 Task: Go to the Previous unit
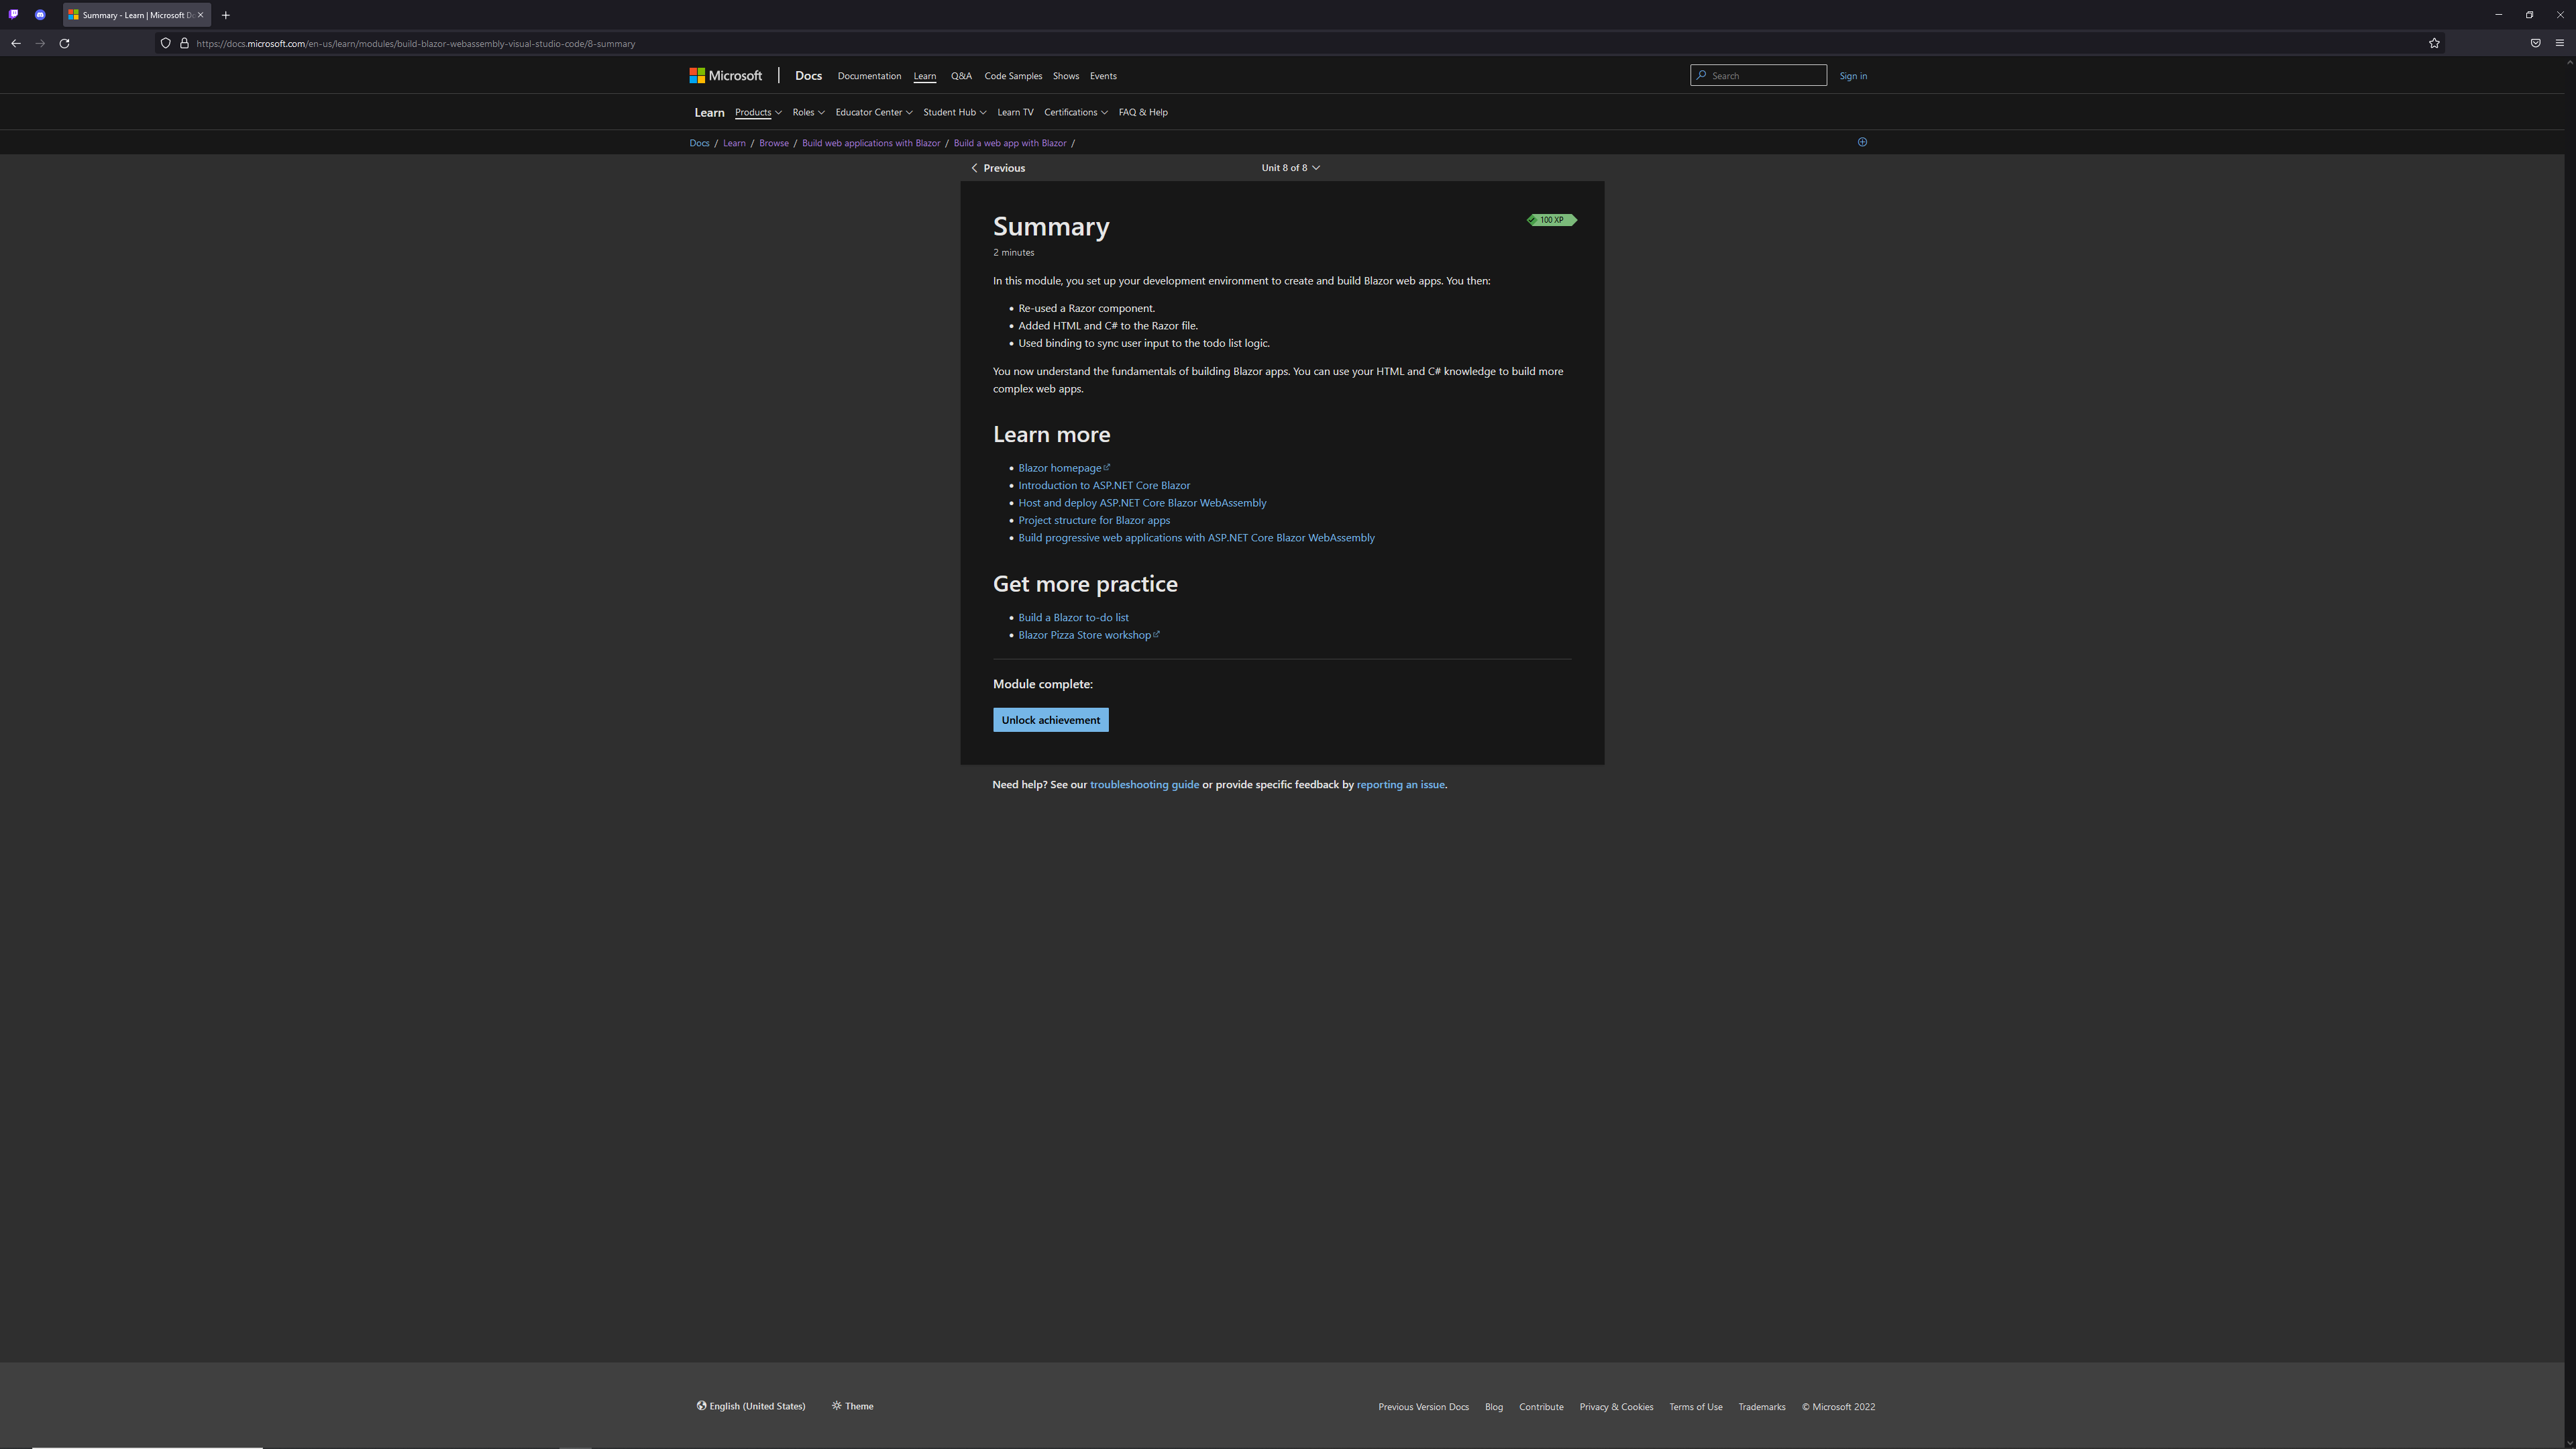coord(998,168)
